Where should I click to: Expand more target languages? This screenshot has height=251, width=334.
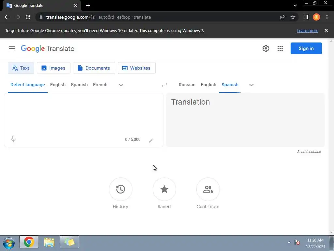coord(251,85)
